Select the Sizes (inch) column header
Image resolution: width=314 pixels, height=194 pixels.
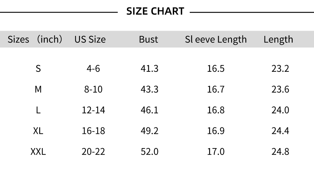click(35, 39)
